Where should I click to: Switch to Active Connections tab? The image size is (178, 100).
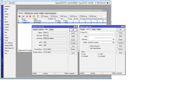pos(51,13)
